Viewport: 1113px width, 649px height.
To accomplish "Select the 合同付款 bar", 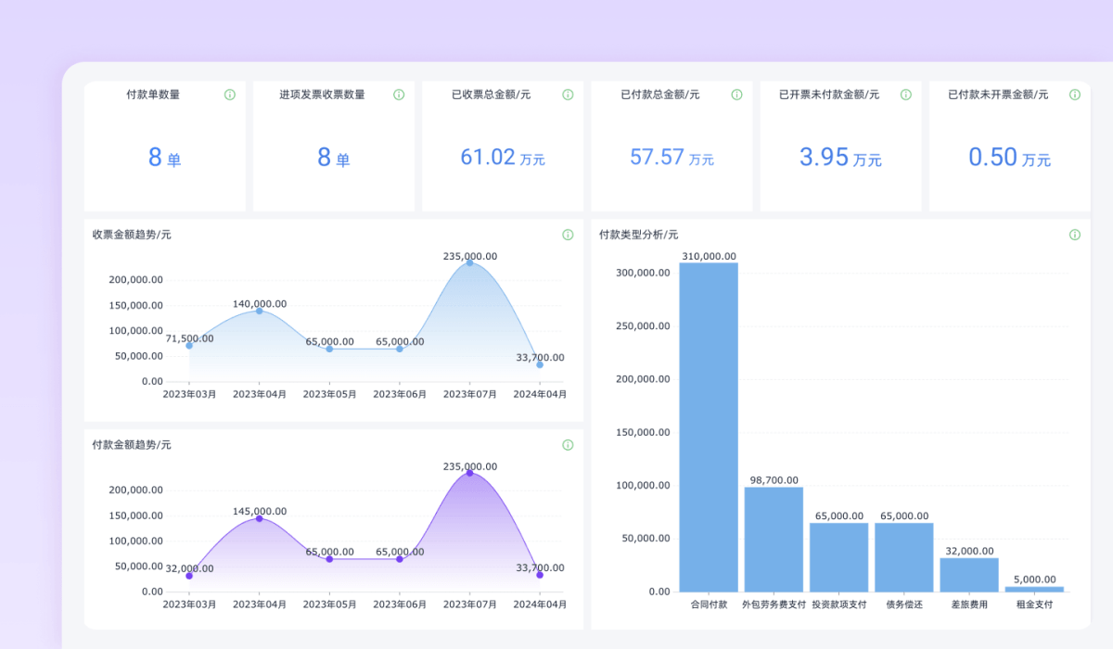I will (x=709, y=427).
